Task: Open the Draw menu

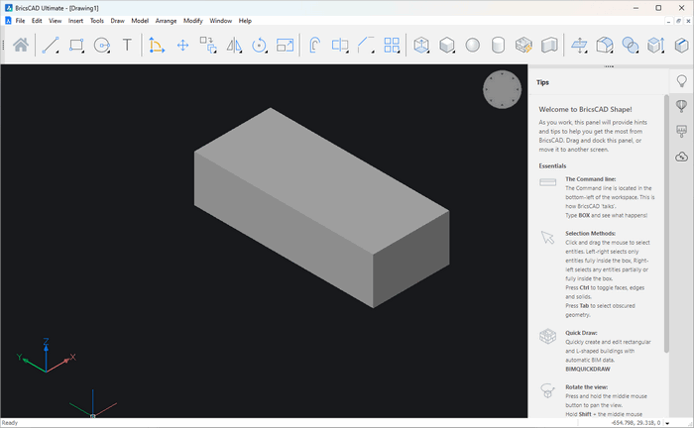Action: pyautogui.click(x=117, y=20)
